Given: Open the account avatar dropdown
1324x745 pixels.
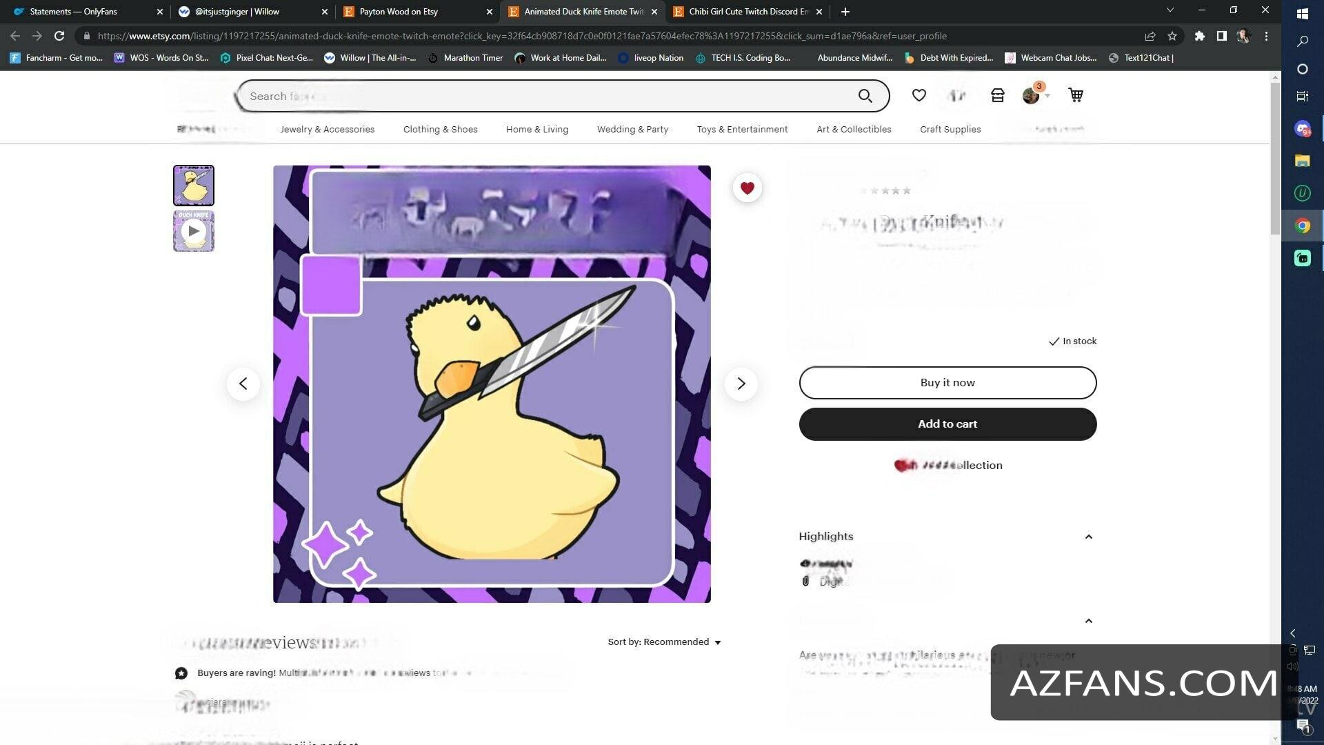Looking at the screenshot, I should click(x=1036, y=95).
